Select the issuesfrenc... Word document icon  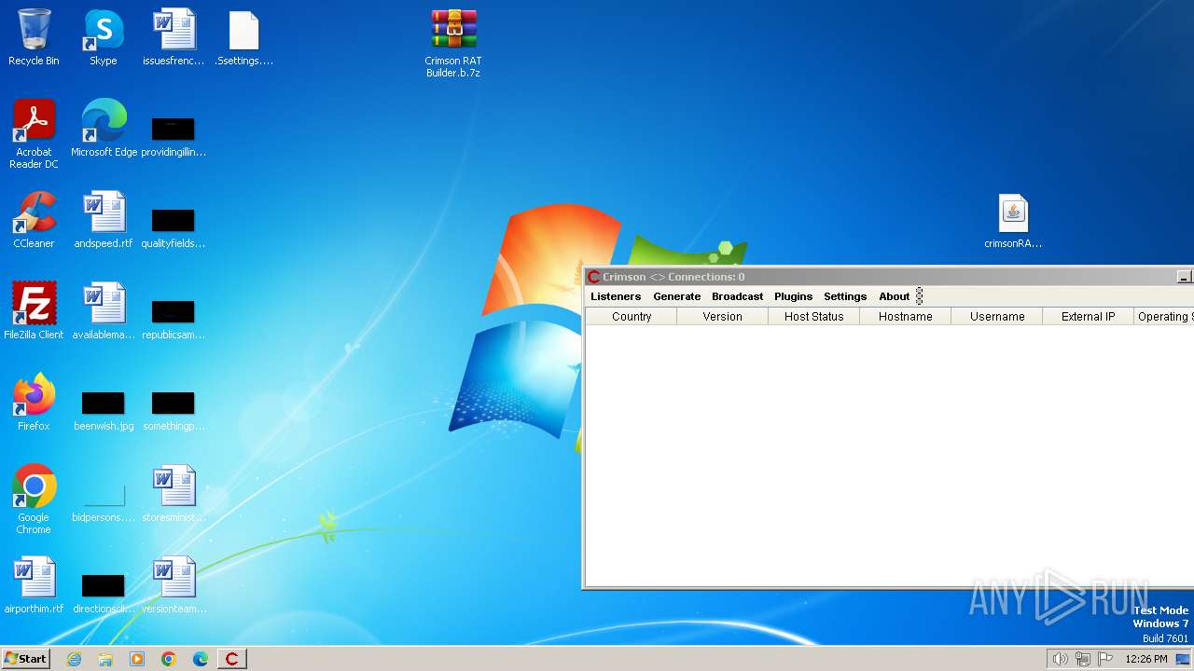point(174,38)
